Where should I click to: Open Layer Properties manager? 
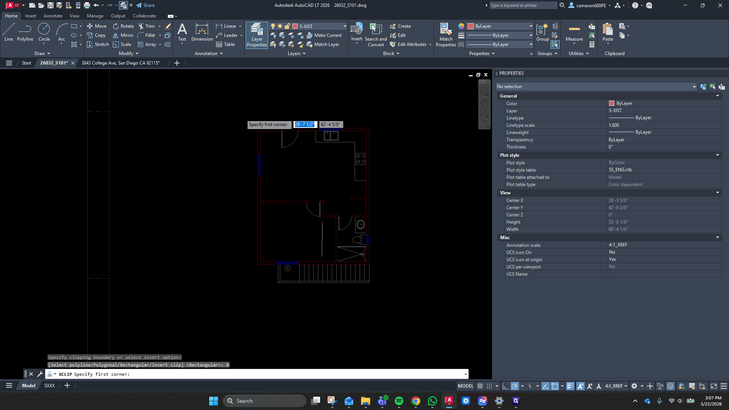257,35
